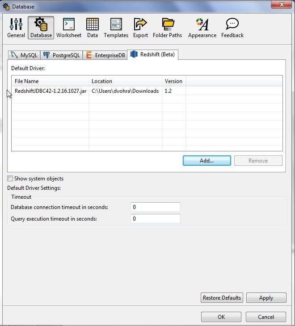Image resolution: width=295 pixels, height=326 pixels.
Task: Enable Show system objects checkbox
Action: click(10, 178)
